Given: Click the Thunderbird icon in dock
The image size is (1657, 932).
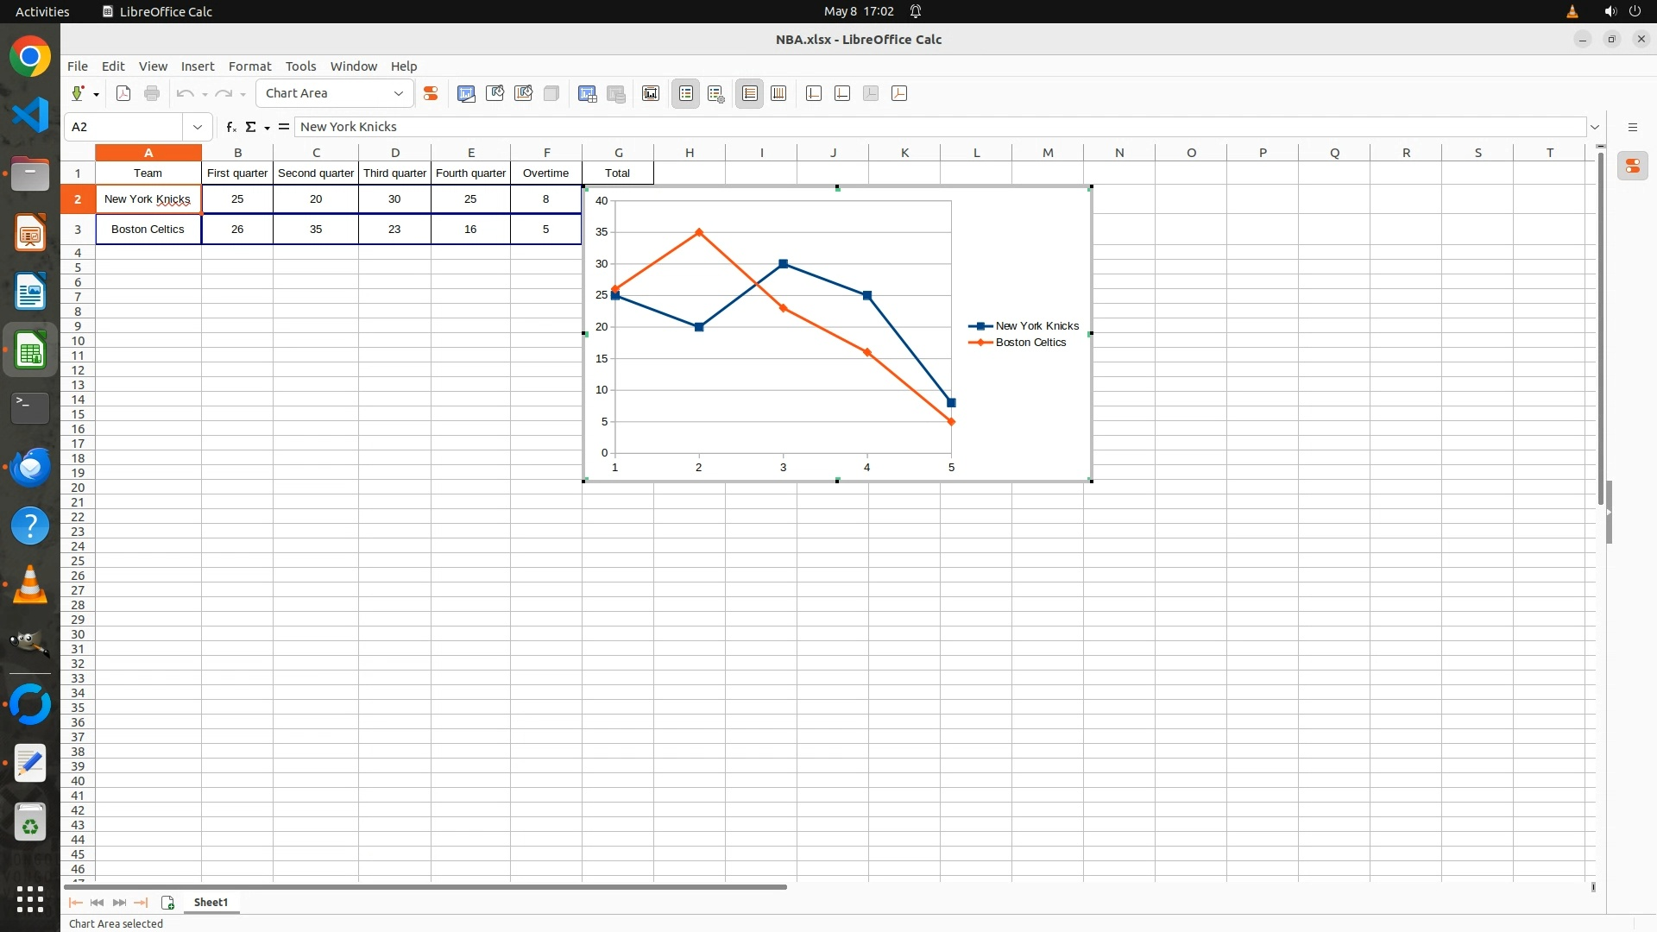Looking at the screenshot, I should [x=30, y=467].
